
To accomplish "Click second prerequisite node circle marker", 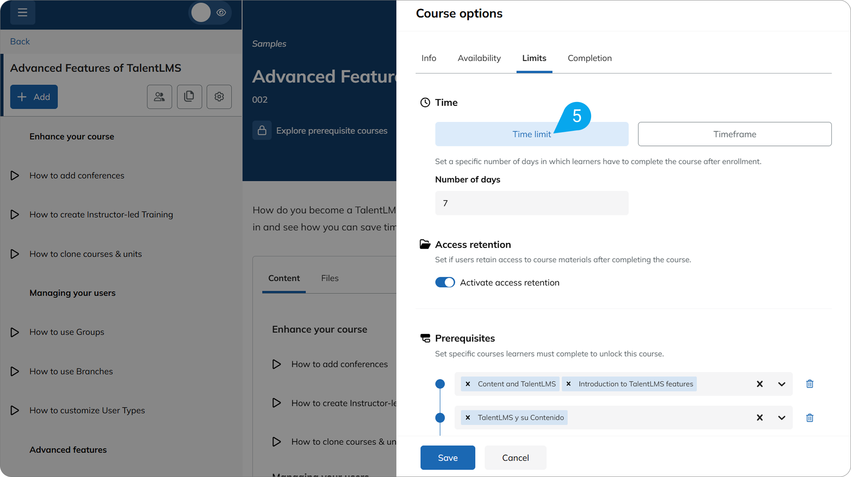I will click(x=440, y=418).
